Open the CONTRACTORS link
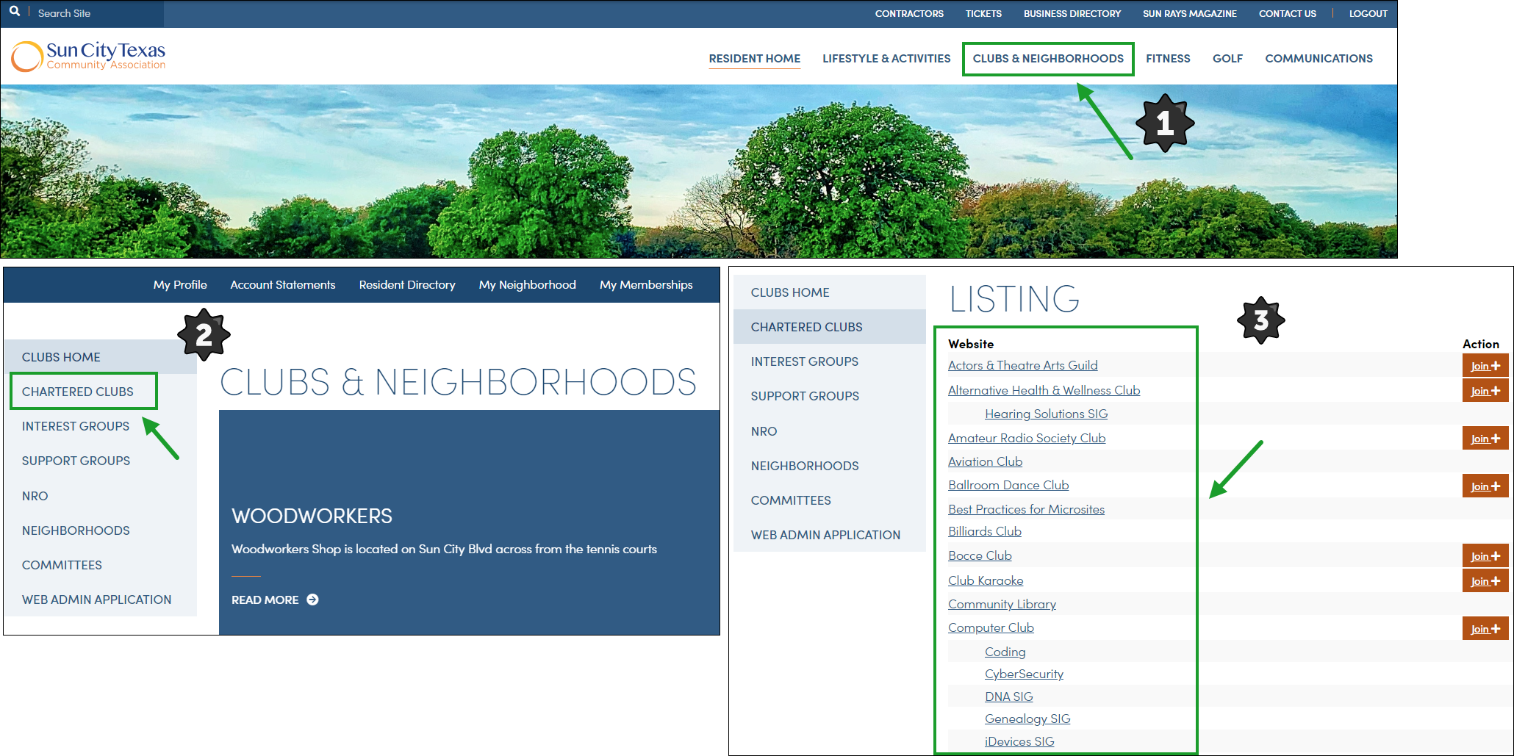 (909, 13)
